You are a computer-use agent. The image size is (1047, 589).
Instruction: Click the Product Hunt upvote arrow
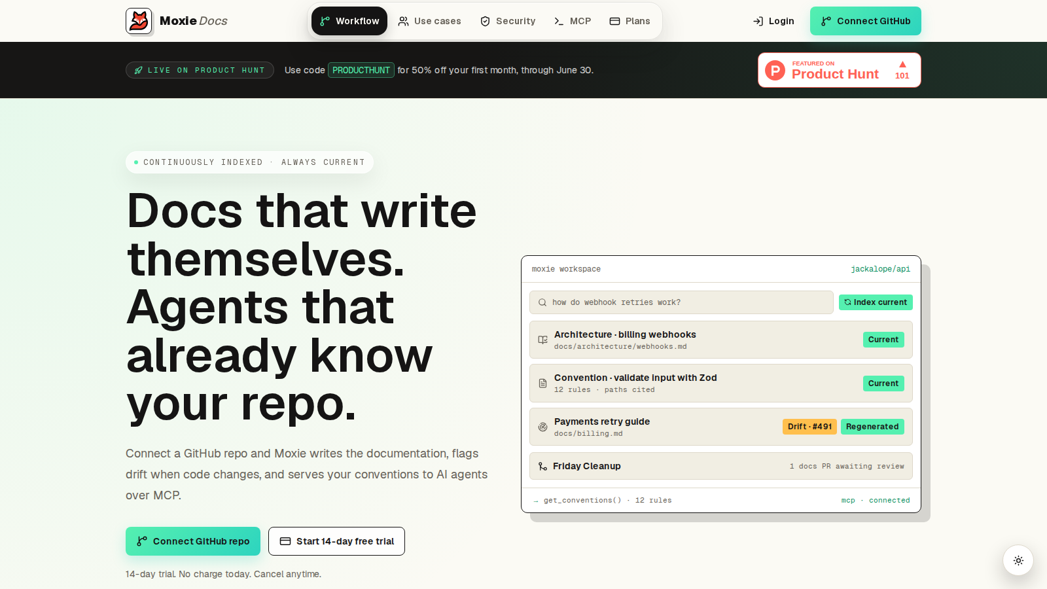coord(902,65)
